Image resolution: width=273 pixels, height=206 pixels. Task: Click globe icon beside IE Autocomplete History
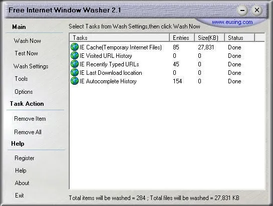pyautogui.click(x=75, y=81)
